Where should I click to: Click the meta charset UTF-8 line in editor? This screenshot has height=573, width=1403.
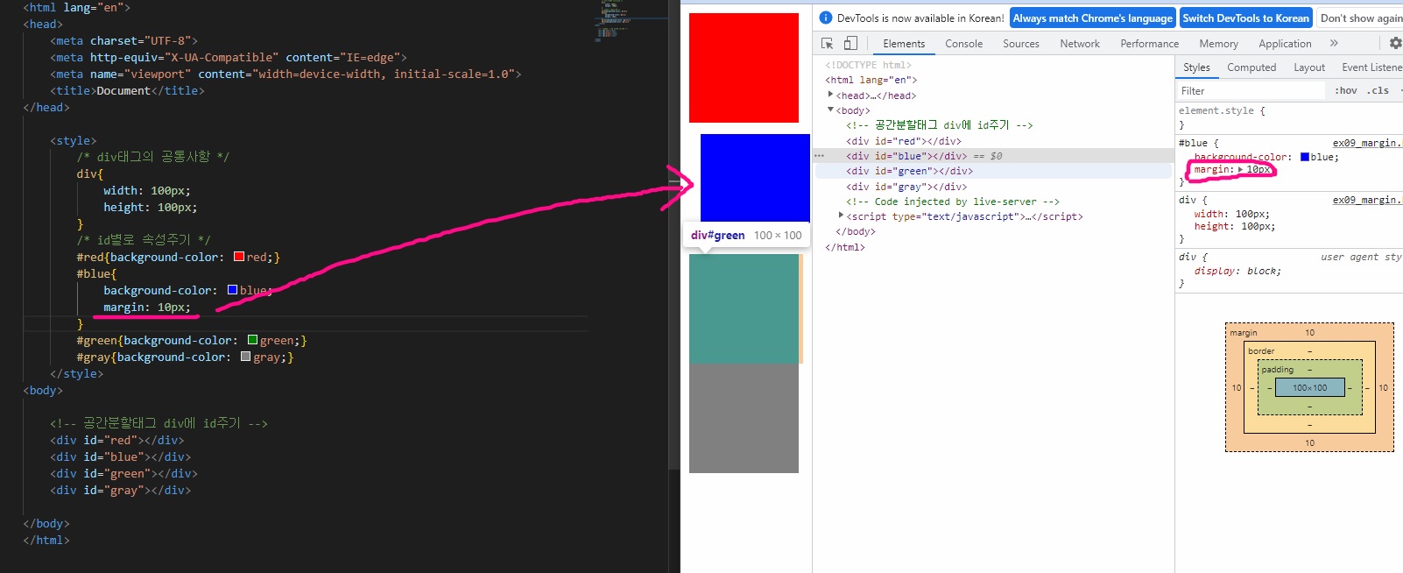tap(123, 40)
